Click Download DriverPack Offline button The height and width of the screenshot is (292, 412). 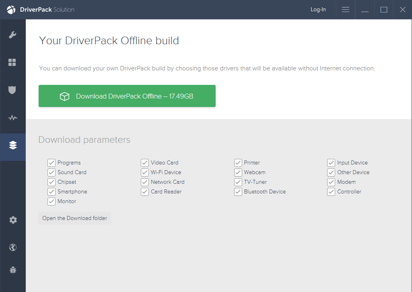tap(127, 96)
